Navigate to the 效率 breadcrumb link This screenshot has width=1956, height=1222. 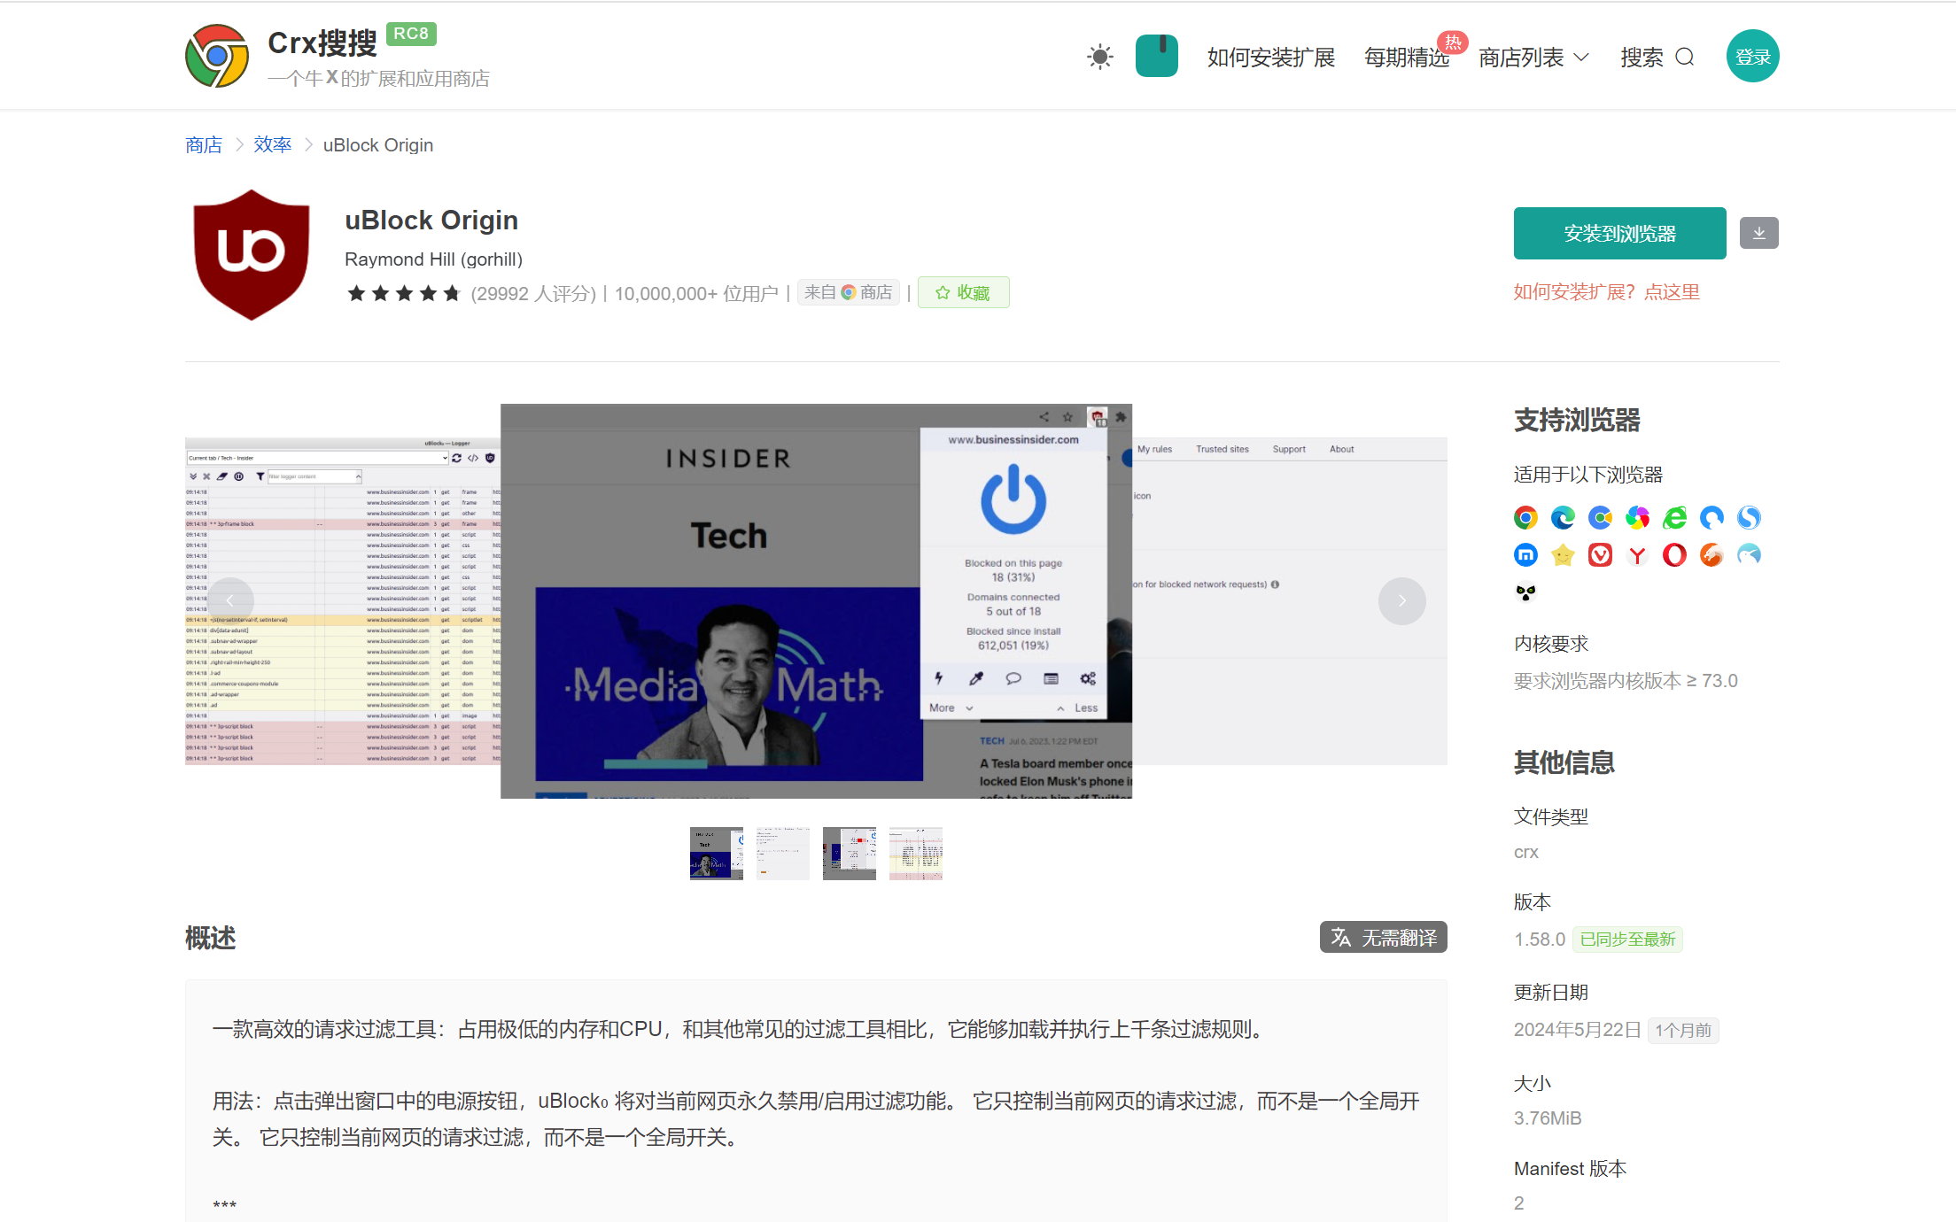272,144
